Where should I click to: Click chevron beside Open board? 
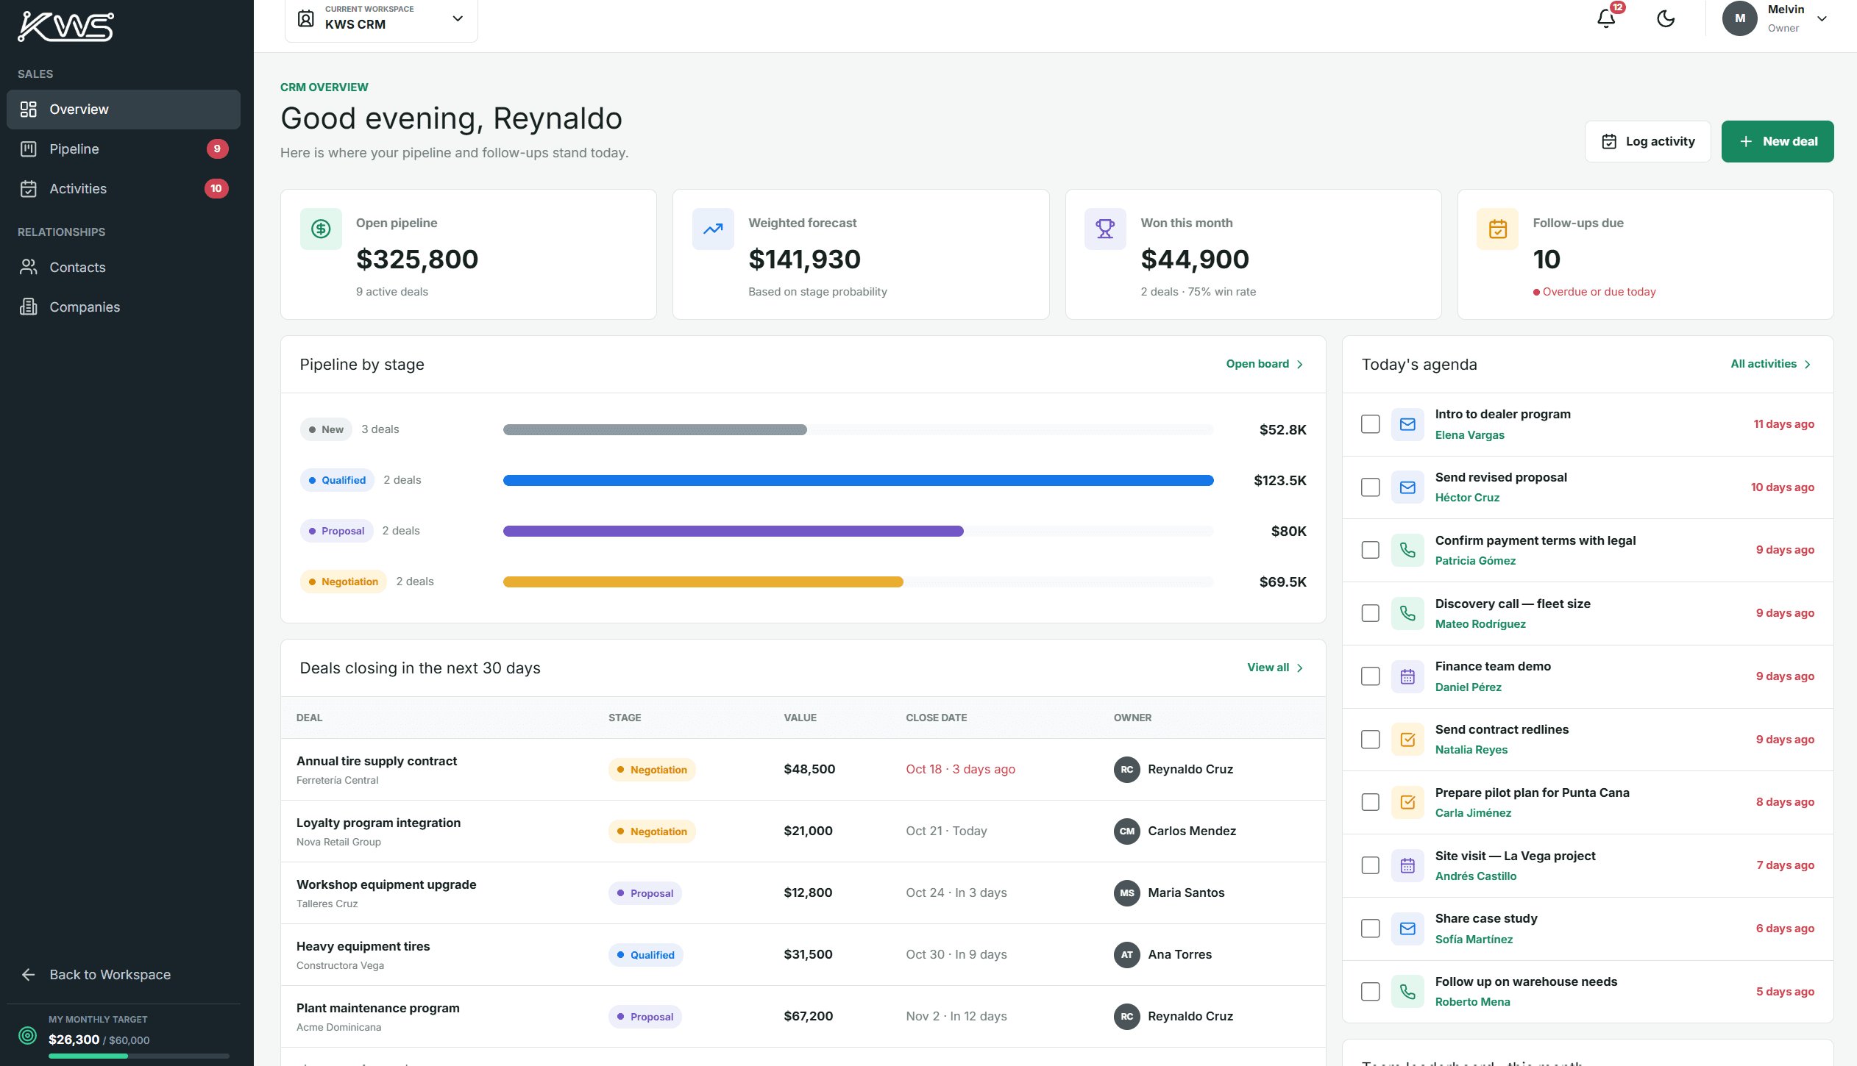click(1300, 365)
